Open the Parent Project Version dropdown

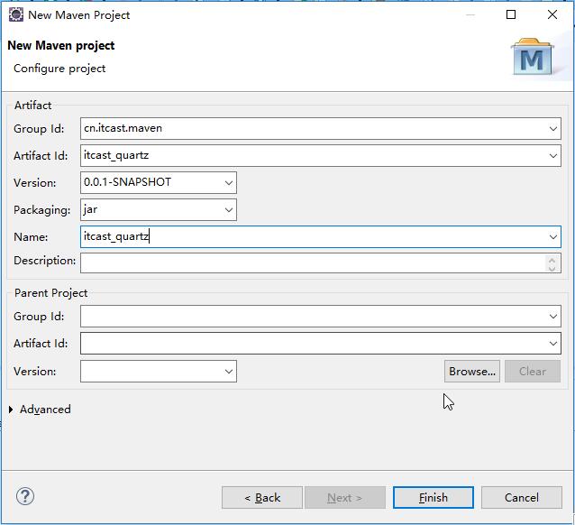(228, 372)
